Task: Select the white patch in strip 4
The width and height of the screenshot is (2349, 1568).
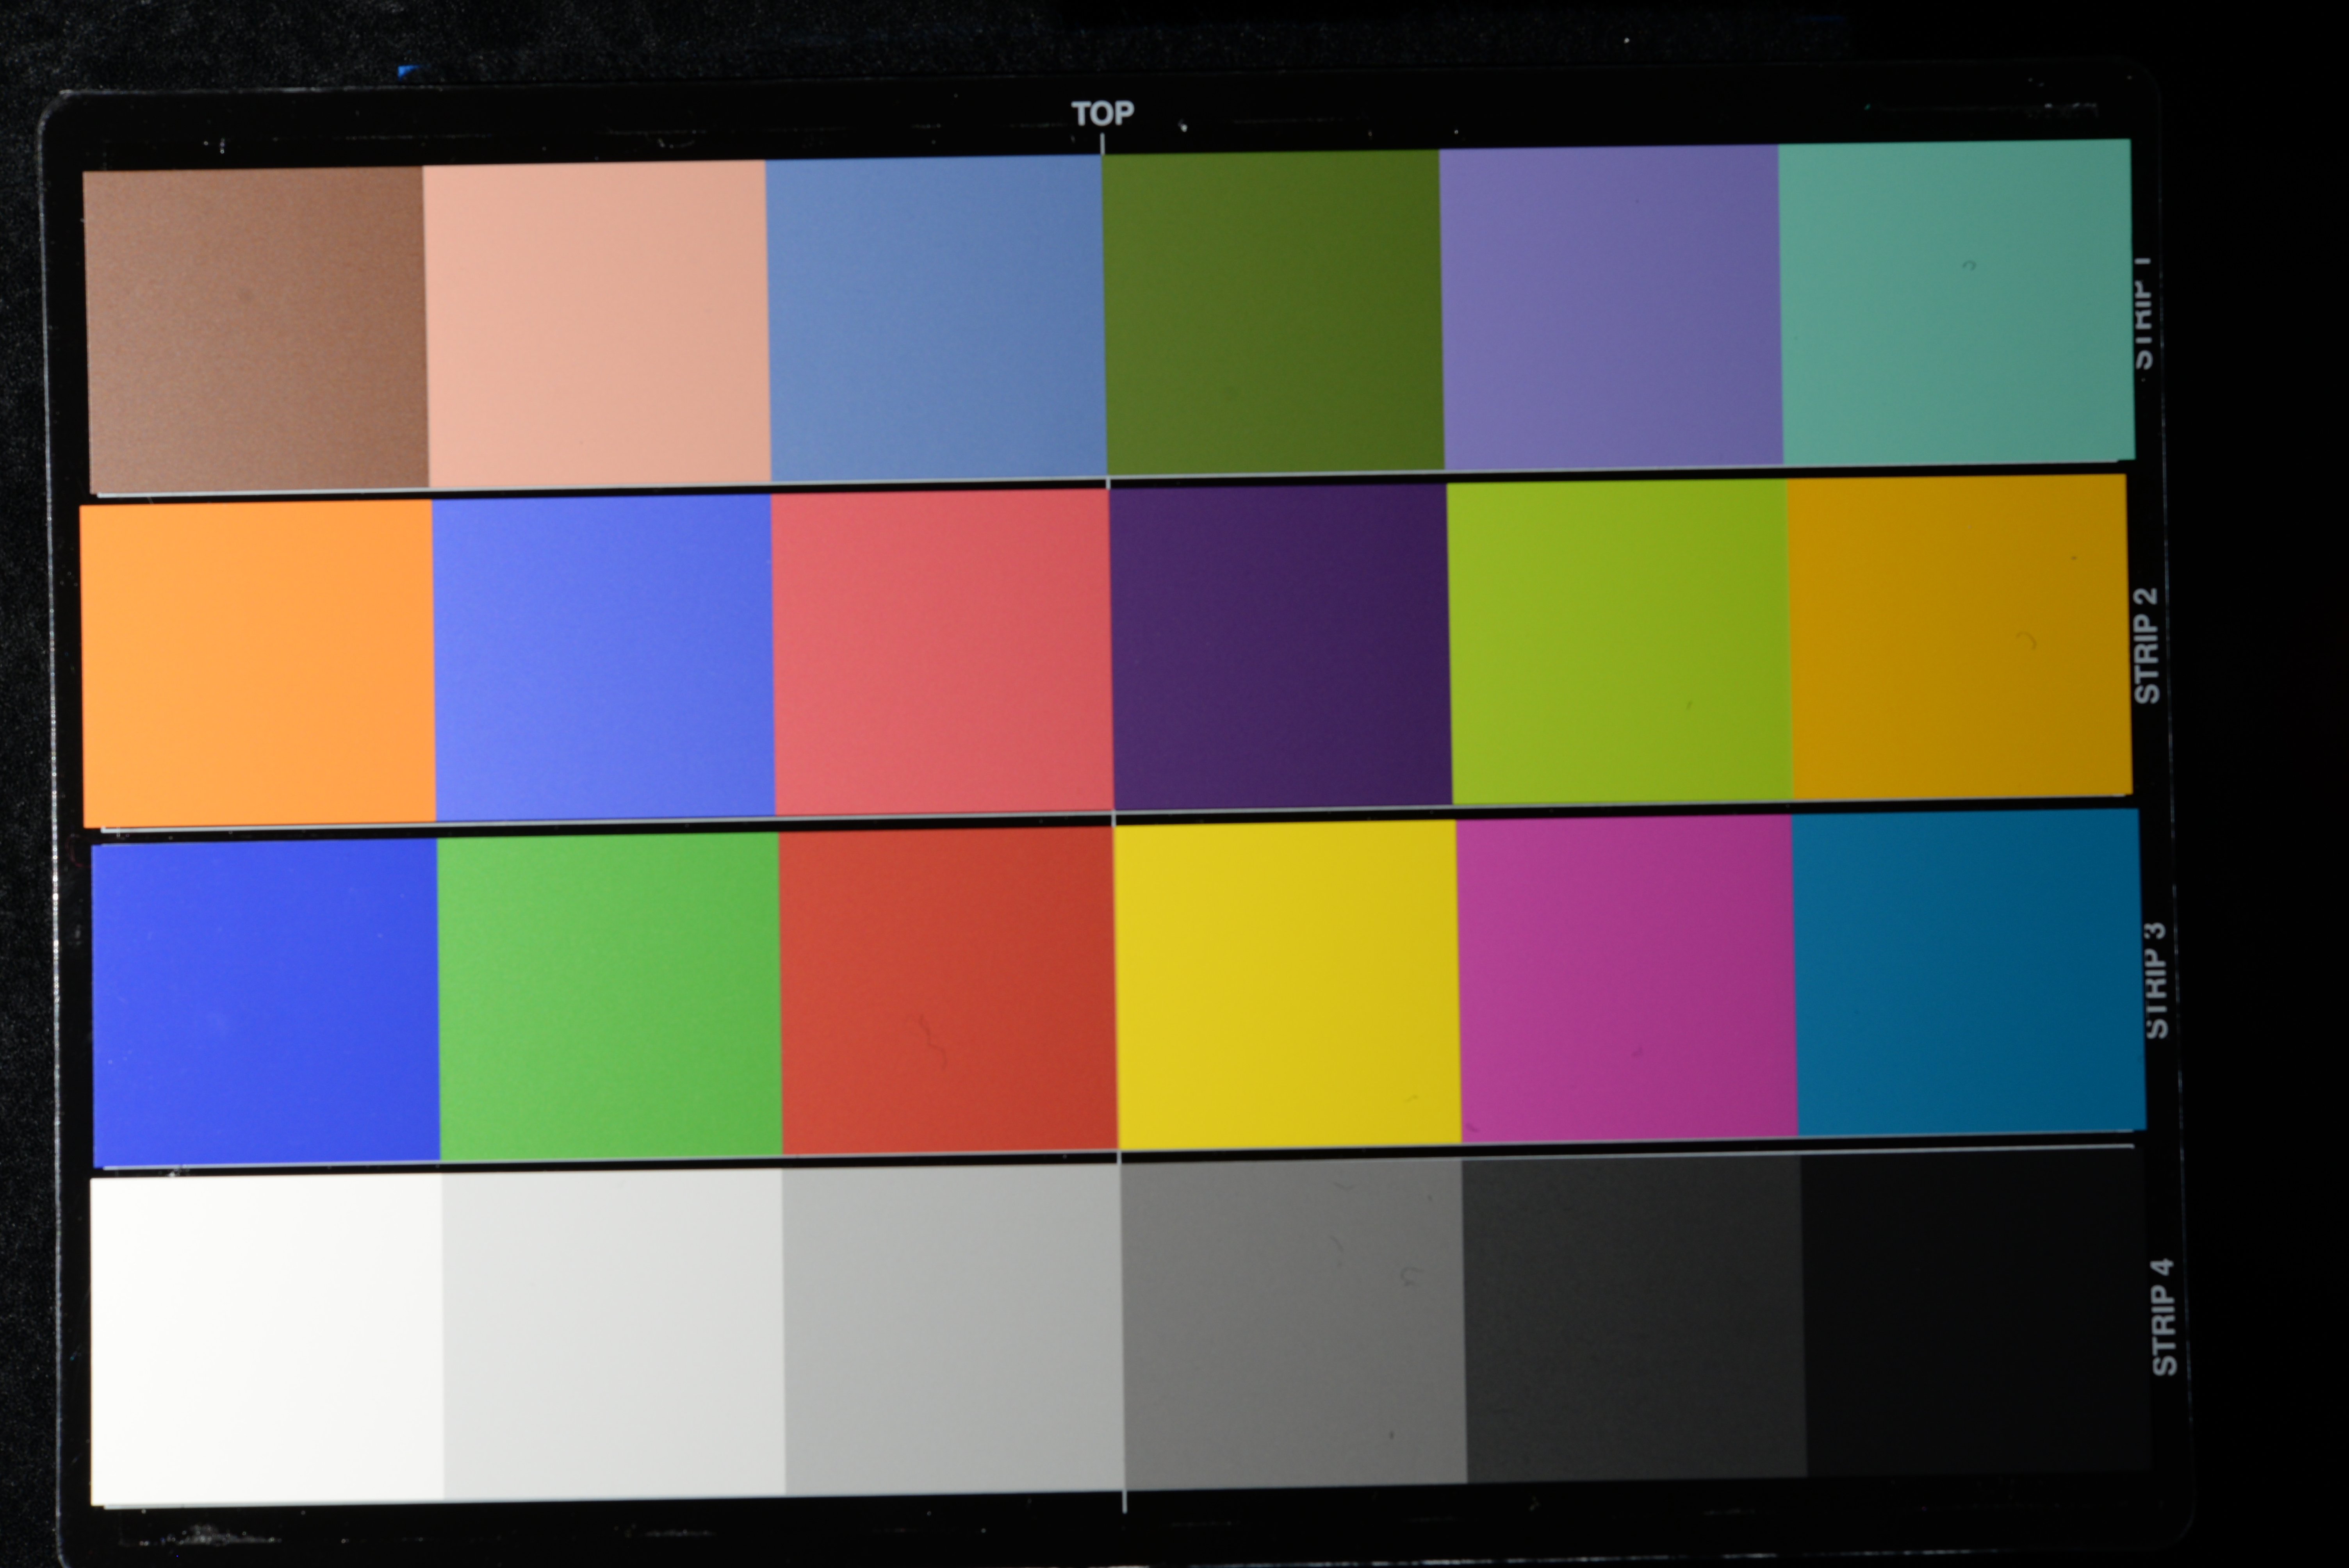Action: [267, 1340]
